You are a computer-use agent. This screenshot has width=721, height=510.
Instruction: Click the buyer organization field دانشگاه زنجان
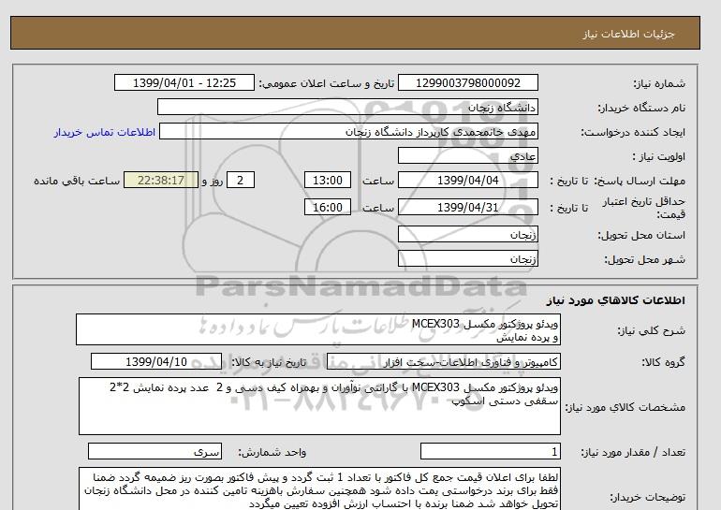pyautogui.click(x=347, y=107)
